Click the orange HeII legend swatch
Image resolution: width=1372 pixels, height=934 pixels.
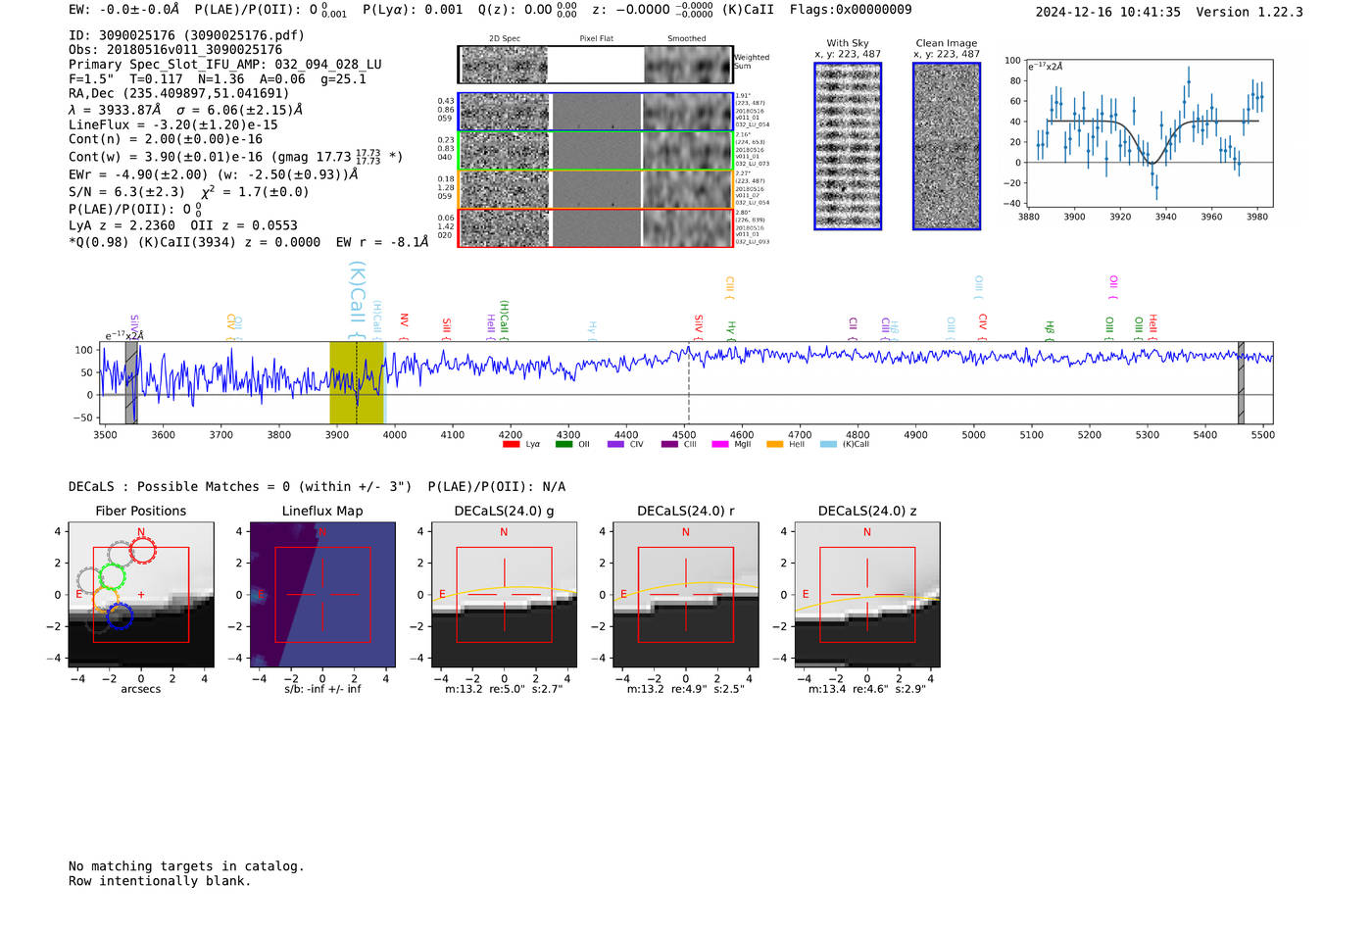pos(775,444)
